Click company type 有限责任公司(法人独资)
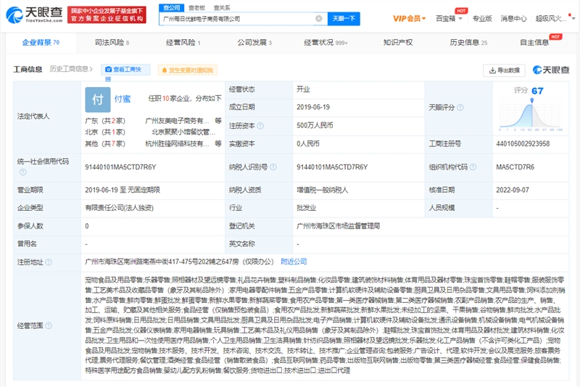Screen dimensions: 580x387 point(120,208)
